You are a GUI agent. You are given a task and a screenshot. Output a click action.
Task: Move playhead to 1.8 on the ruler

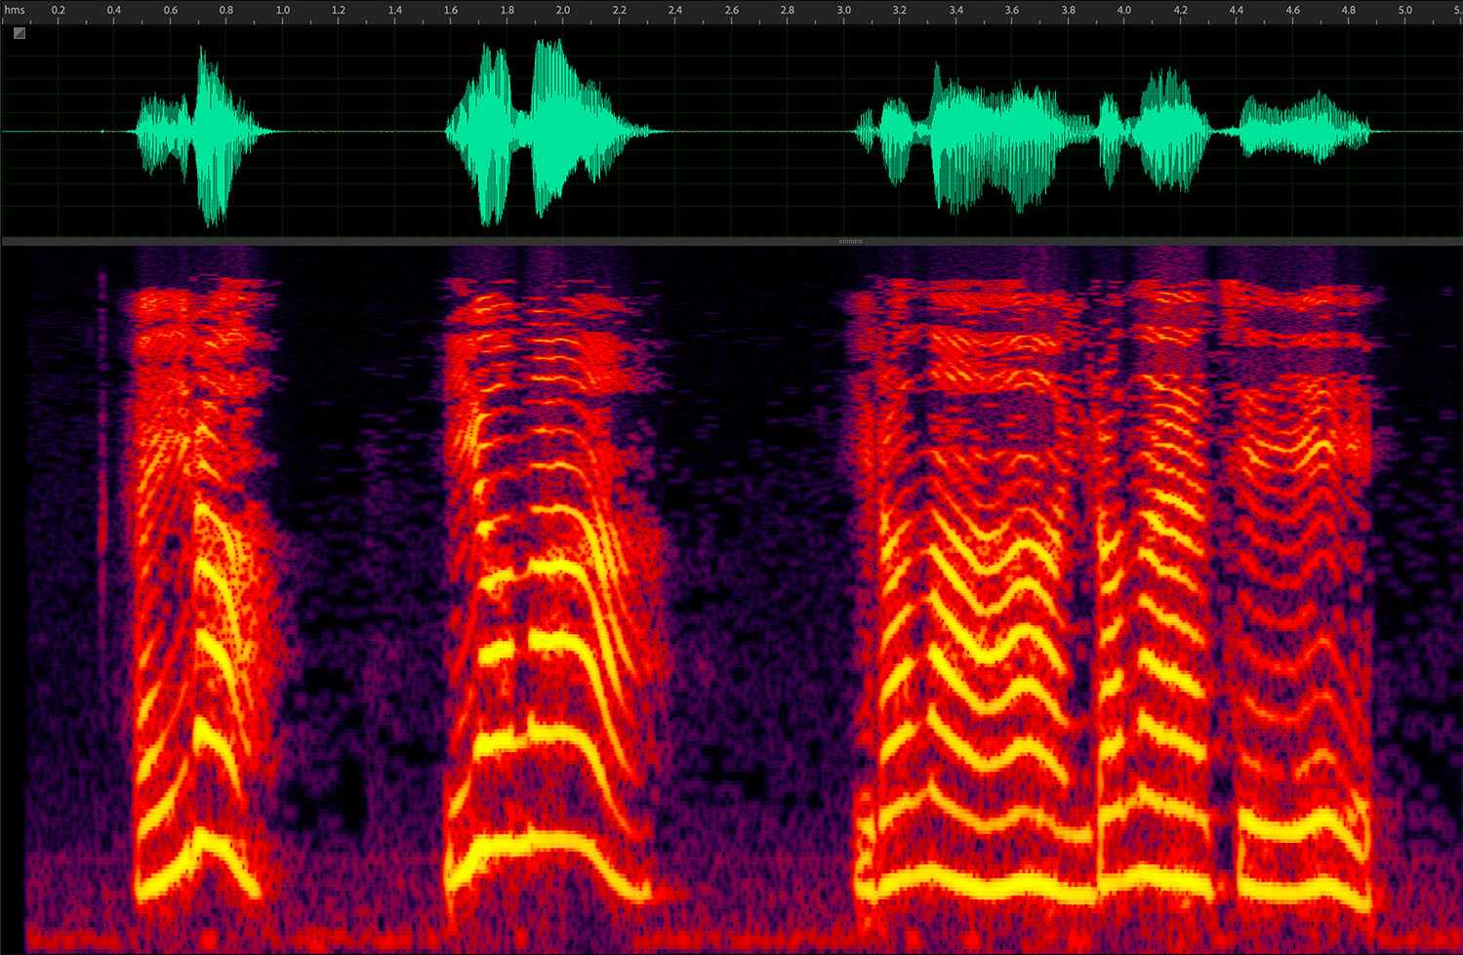508,12
